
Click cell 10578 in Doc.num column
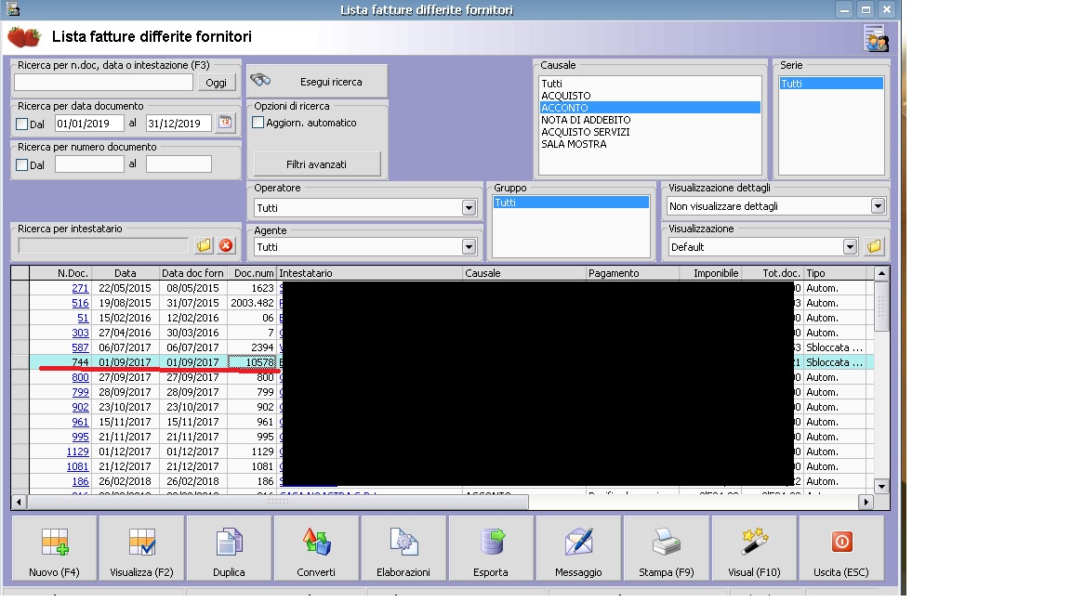point(252,362)
